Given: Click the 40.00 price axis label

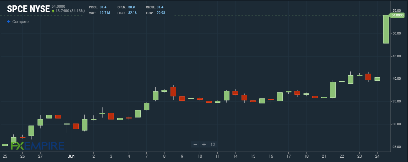Looking at the screenshot, I should pos(397,79).
